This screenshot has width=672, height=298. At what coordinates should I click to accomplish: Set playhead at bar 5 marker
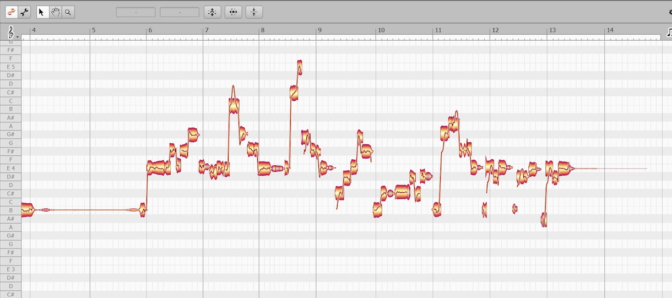click(93, 30)
